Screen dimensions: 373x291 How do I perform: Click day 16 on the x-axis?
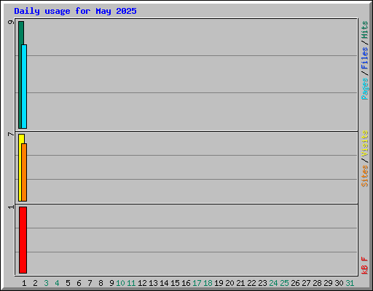coord(186,283)
